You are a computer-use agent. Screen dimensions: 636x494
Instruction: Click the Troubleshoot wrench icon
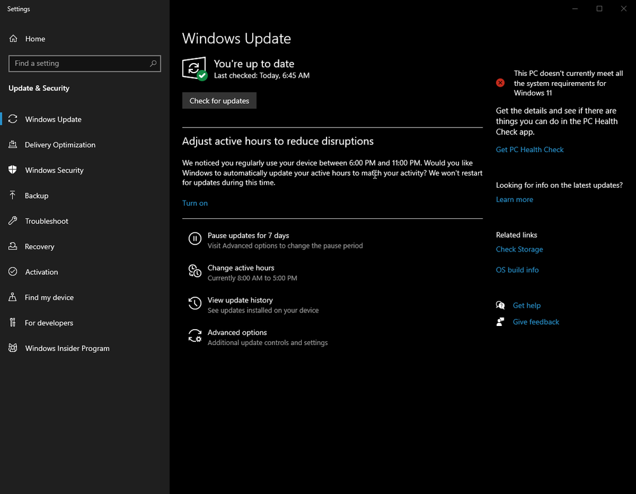13,221
